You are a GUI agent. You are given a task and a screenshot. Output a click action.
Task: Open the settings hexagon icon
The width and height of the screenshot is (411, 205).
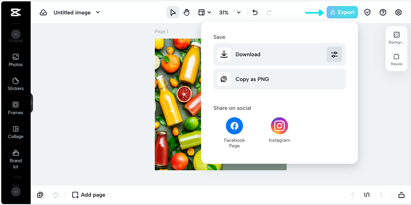(x=398, y=12)
